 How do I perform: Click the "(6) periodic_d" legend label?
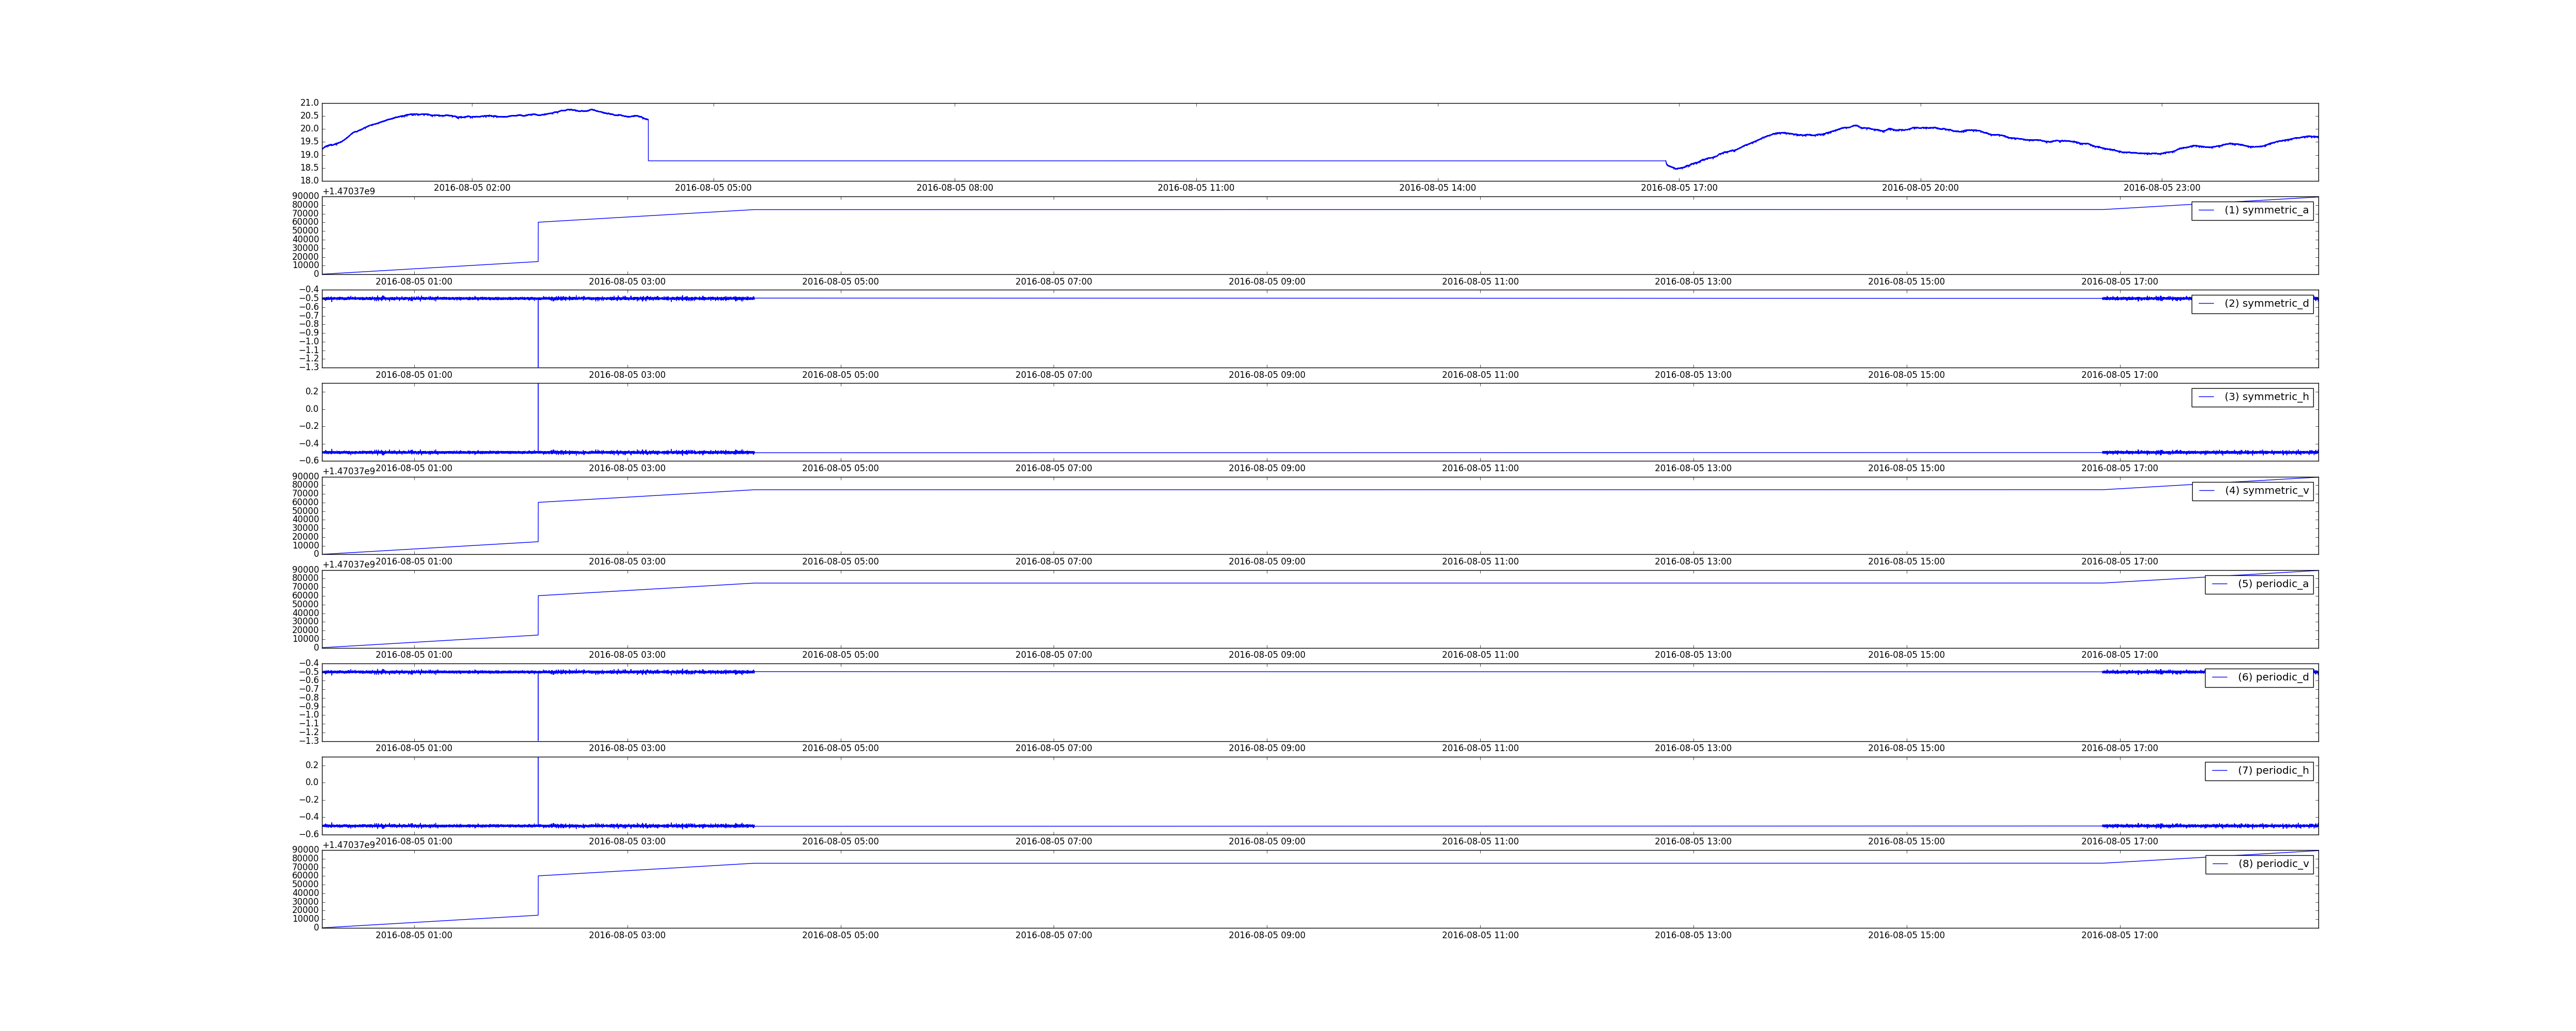pyautogui.click(x=2273, y=677)
